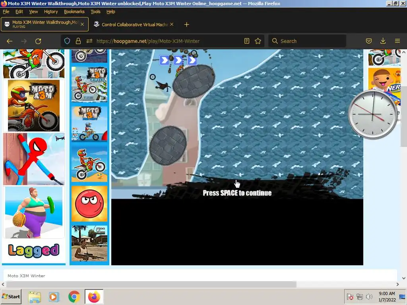Open the tracking protection shield icon

(67, 41)
